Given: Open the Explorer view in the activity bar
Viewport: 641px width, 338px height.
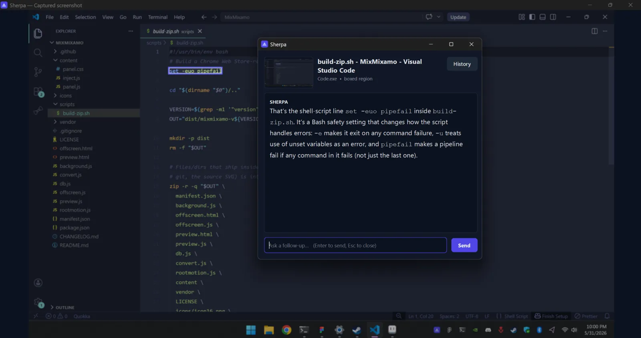Looking at the screenshot, I should pos(38,33).
